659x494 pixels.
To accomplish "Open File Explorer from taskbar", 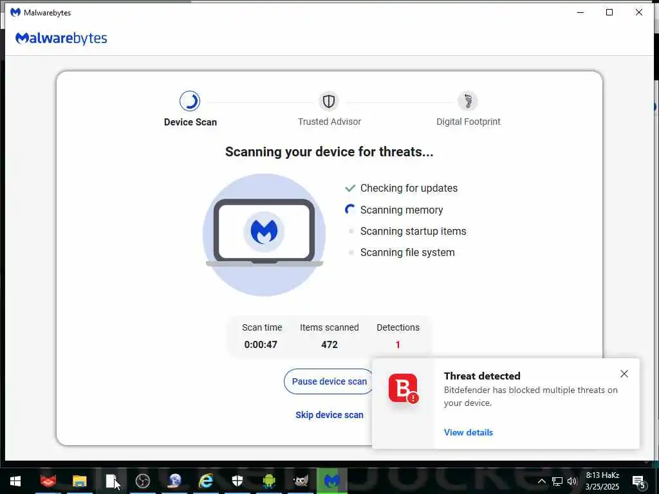I will point(79,481).
